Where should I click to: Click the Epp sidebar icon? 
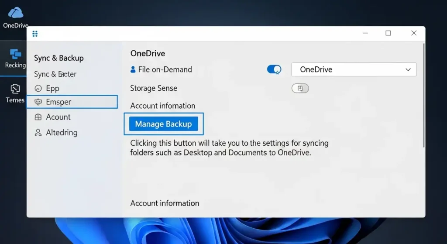[38, 88]
